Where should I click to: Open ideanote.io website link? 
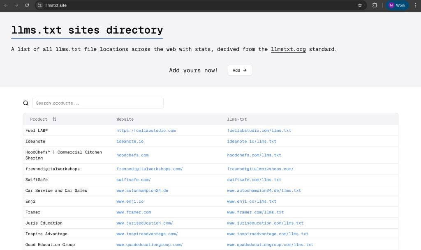130,141
